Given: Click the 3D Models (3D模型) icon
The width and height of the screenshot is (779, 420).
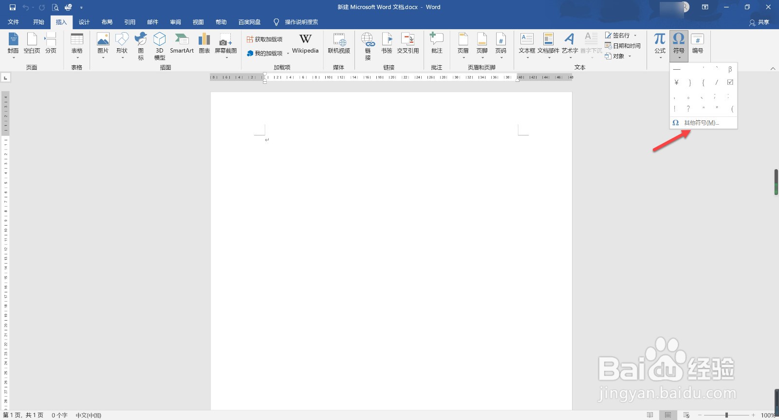Looking at the screenshot, I should (160, 45).
